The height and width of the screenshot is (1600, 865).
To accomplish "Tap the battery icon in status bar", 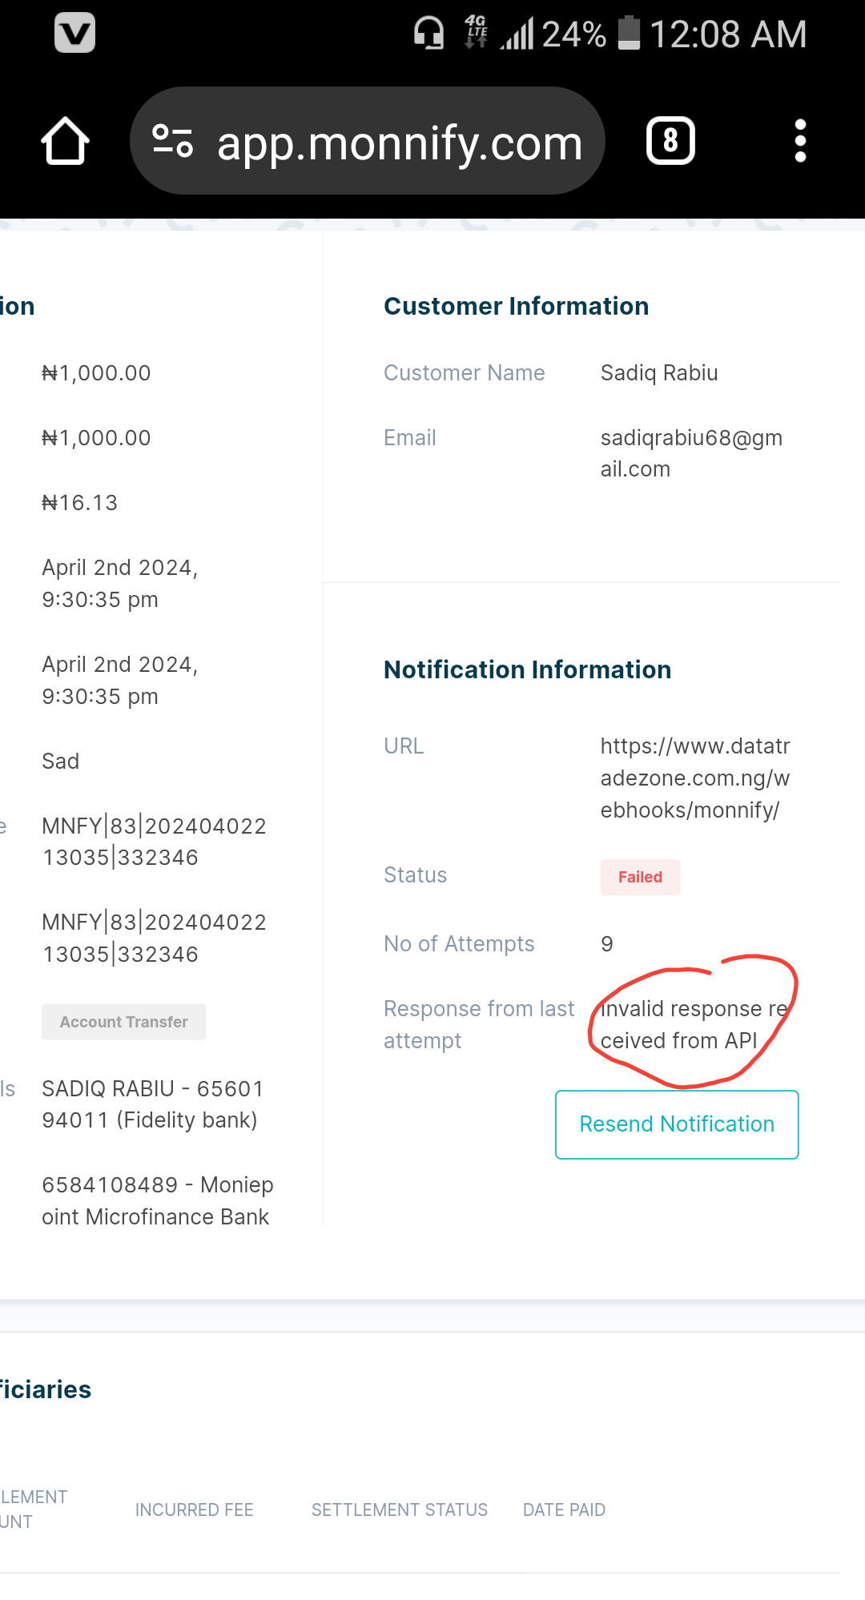I will [630, 34].
